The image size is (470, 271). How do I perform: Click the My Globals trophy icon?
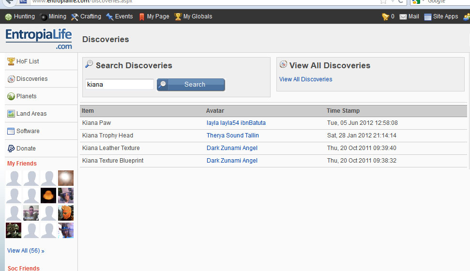[178, 17]
